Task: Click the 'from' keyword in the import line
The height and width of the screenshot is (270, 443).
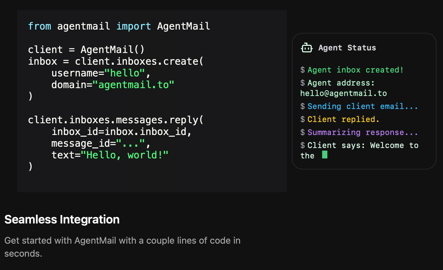Action: click(39, 26)
